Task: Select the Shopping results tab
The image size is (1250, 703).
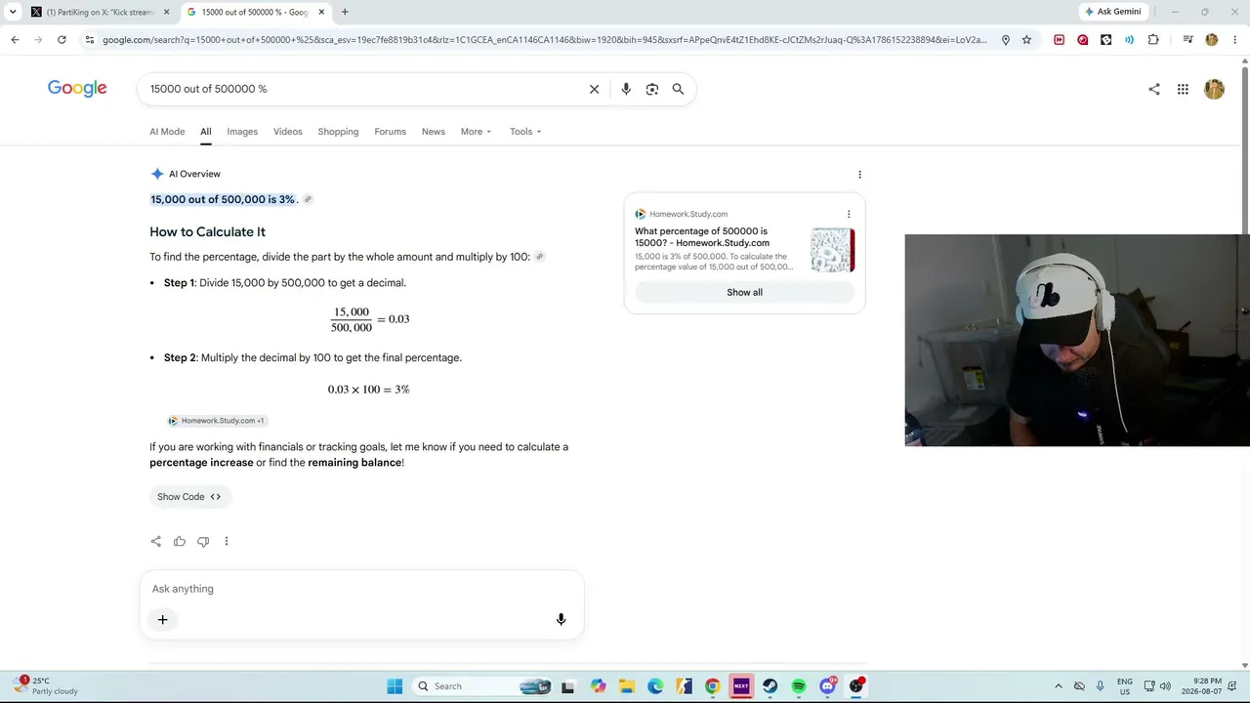Action: click(x=338, y=132)
